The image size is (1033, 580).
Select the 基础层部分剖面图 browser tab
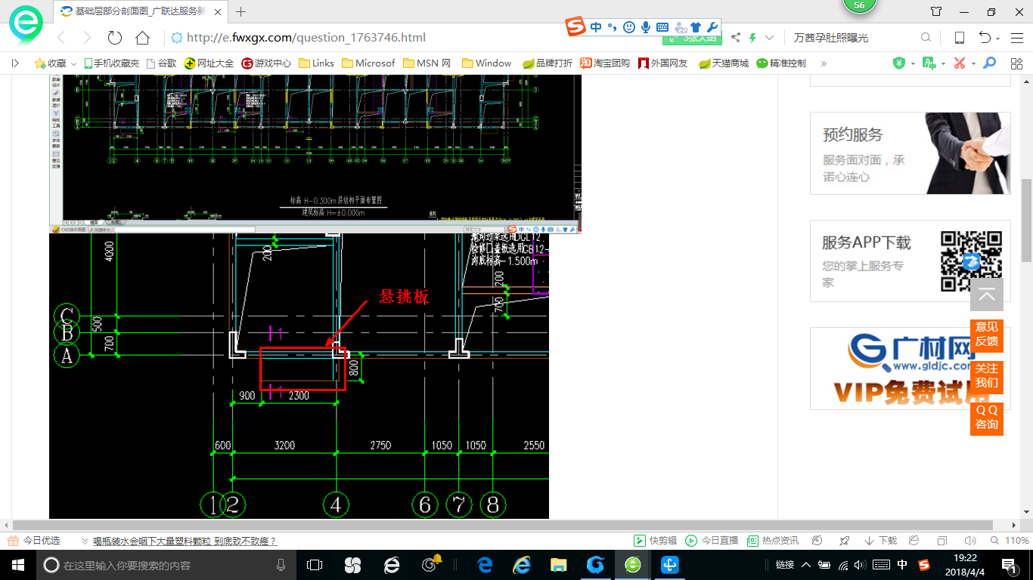[x=141, y=11]
